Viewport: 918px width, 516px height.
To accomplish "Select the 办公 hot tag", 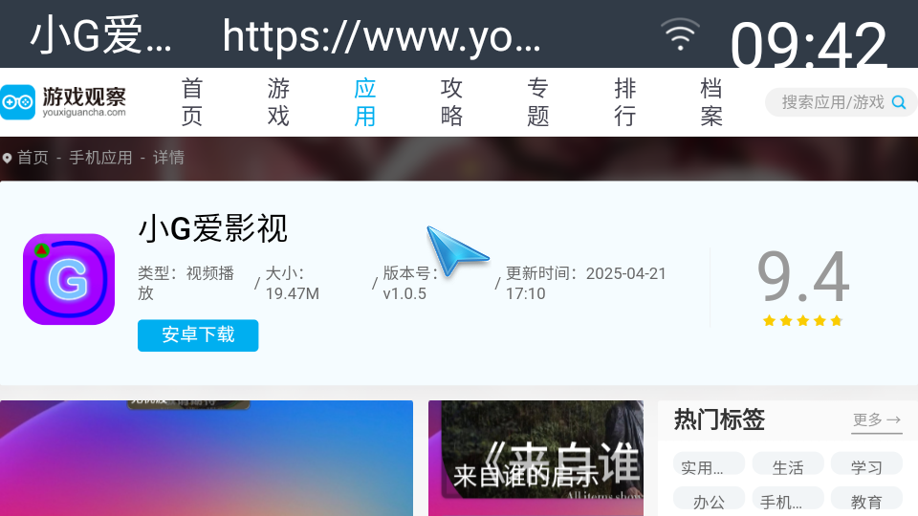I will [709, 500].
